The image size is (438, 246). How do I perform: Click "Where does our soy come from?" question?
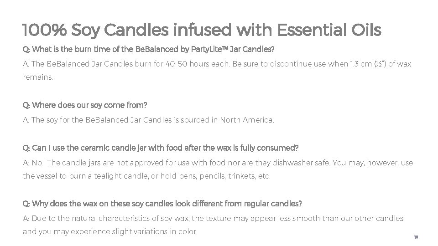click(85, 105)
